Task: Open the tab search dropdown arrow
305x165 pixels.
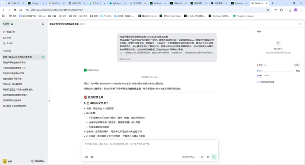Action: pyautogui.click(x=3, y=3)
